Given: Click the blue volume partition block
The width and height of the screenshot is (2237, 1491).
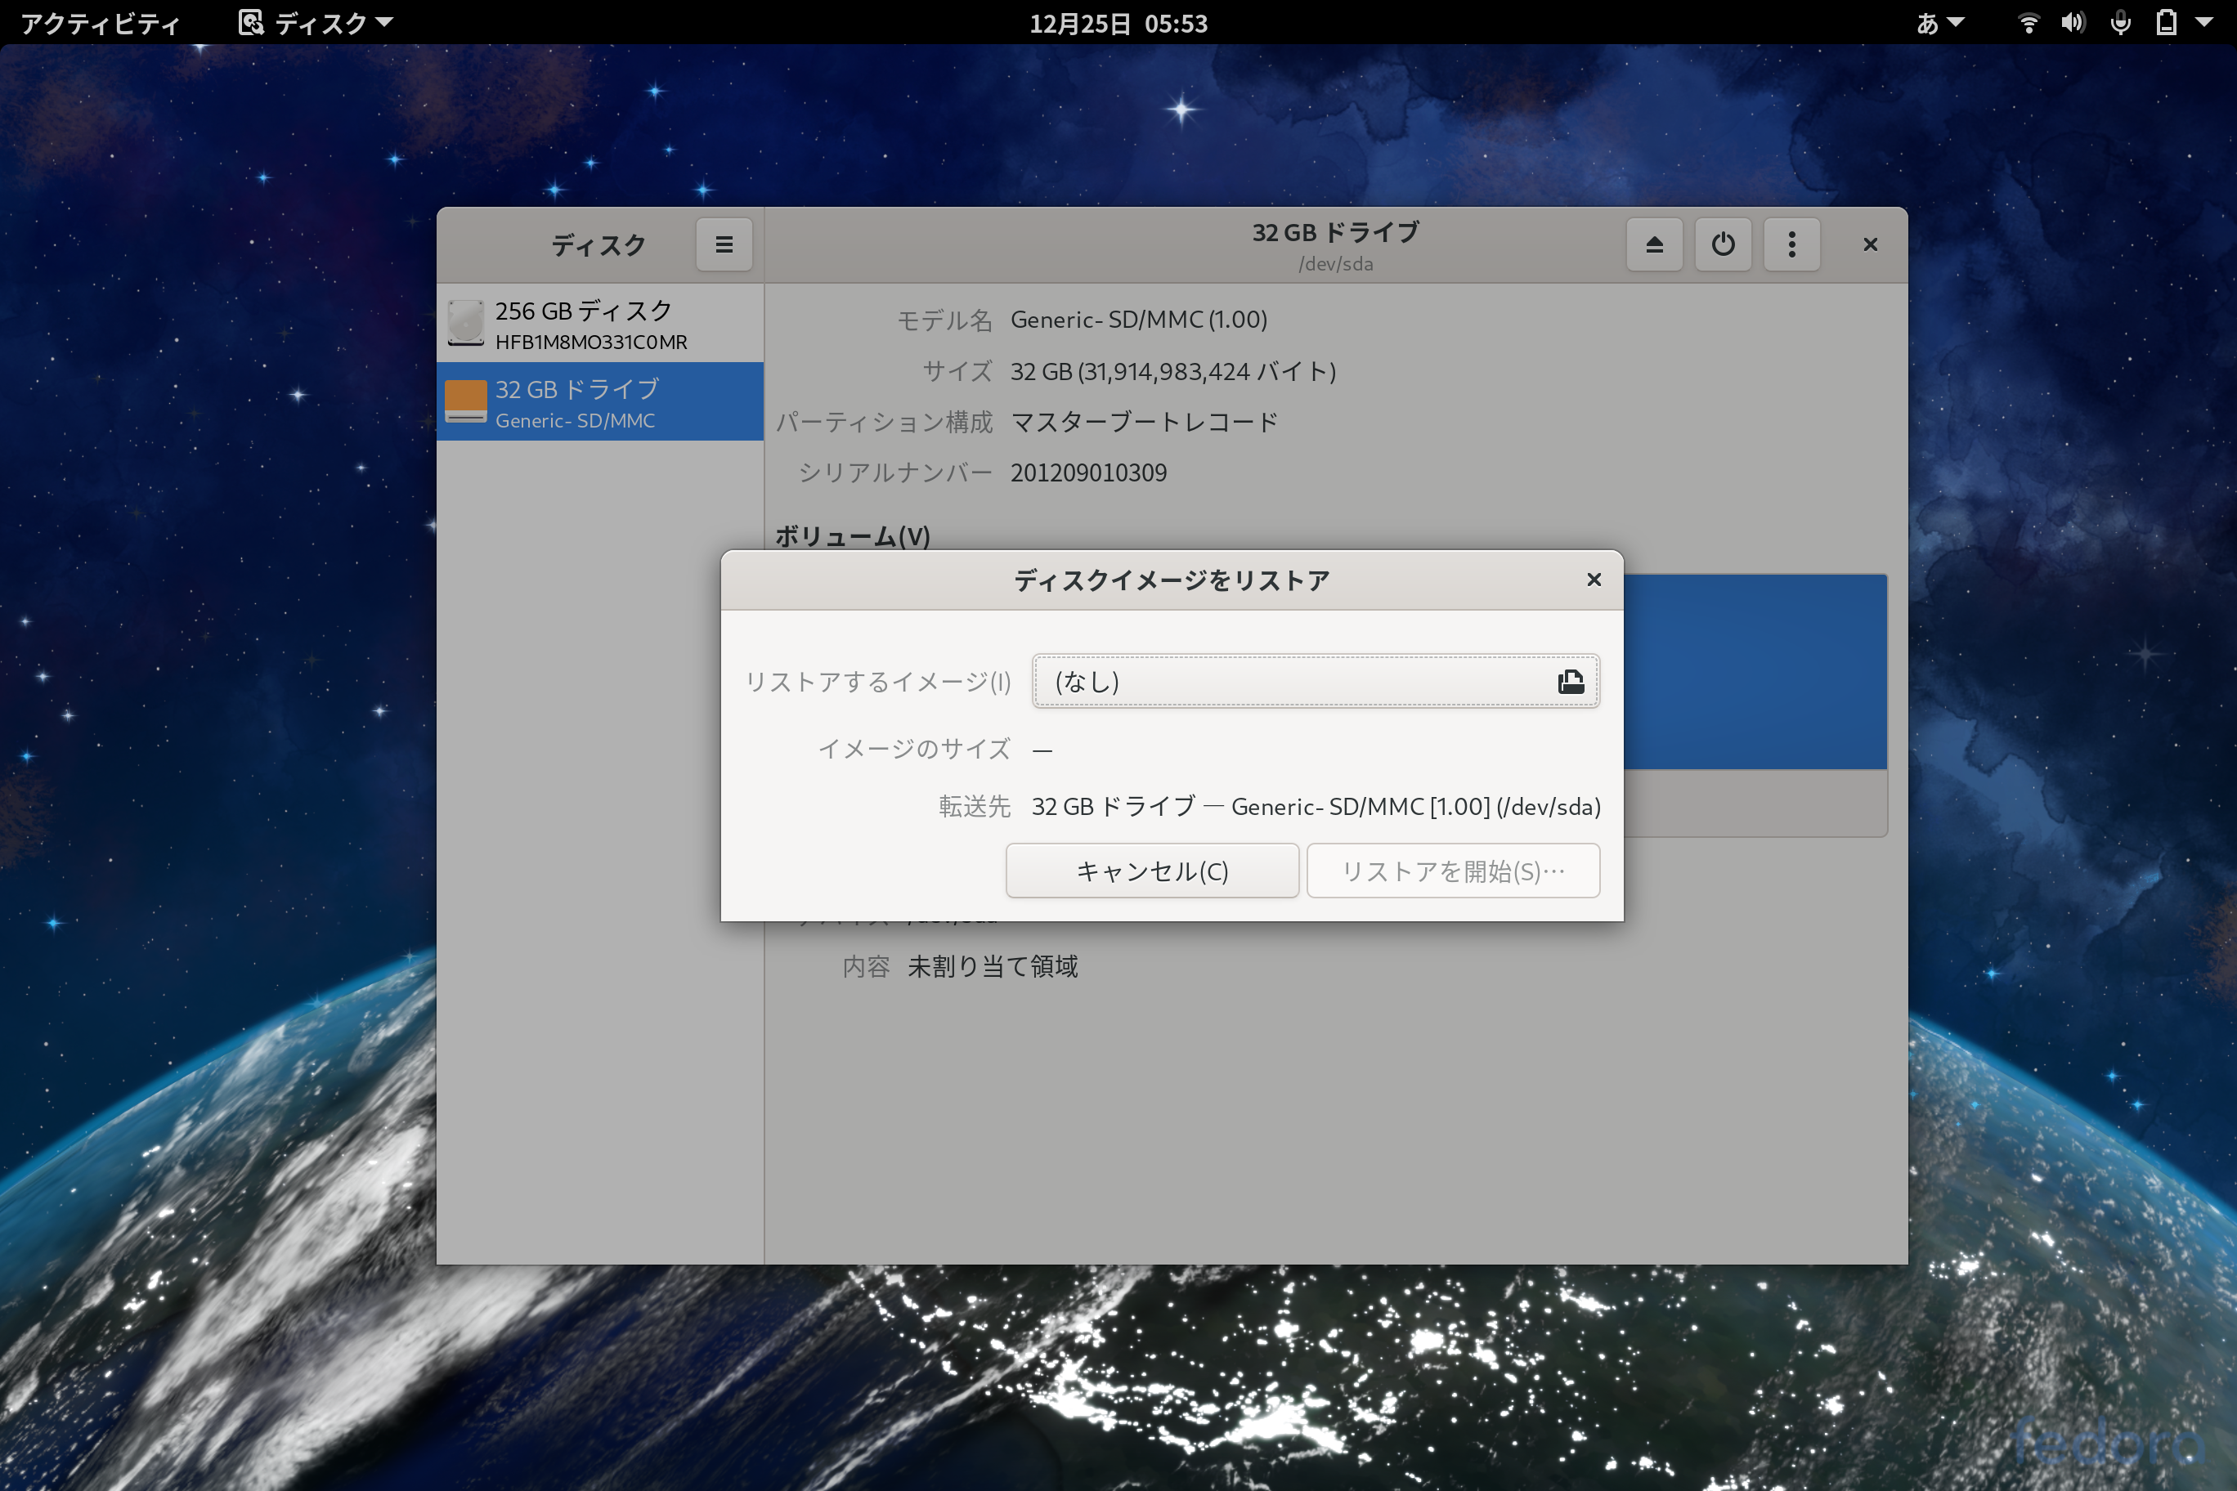Looking at the screenshot, I should tap(1755, 671).
